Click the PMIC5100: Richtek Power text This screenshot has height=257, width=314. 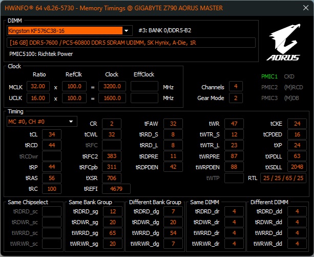41,54
